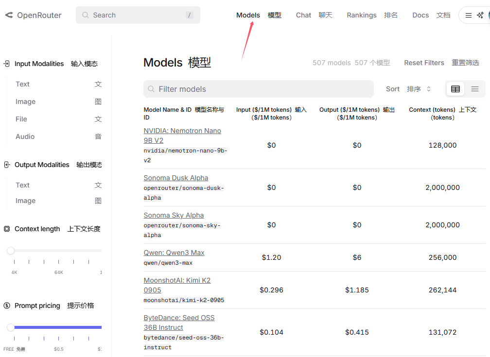Select the table view toggle
490x357 pixels.
click(x=455, y=89)
